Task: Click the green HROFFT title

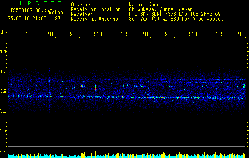Action: tap(40, 3)
